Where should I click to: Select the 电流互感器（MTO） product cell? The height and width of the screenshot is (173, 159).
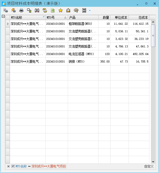click(83, 54)
